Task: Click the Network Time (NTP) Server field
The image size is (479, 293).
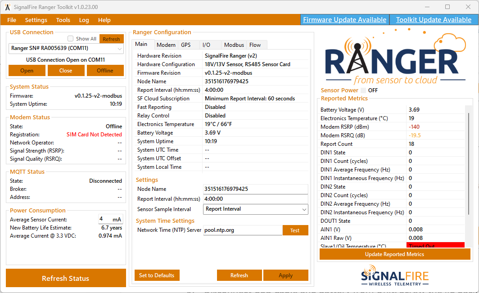Action: [x=243, y=230]
